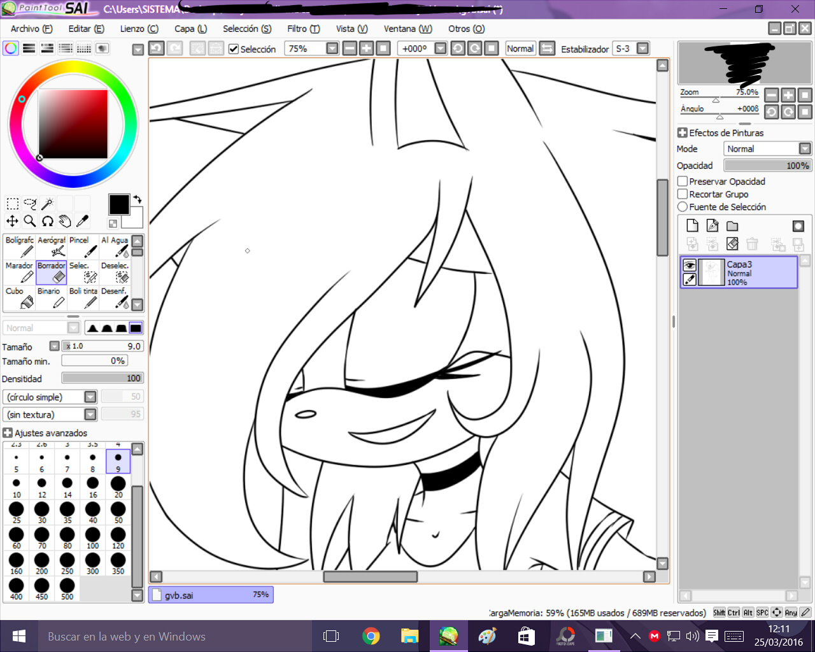Select the zoom magnifier tool
Screen dimensions: 815x652
coord(30,221)
